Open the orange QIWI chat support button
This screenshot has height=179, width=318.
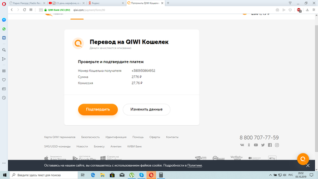tap(303, 159)
